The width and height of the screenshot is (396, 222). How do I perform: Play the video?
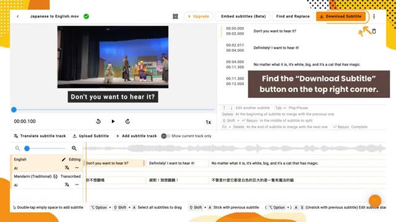[x=113, y=121]
